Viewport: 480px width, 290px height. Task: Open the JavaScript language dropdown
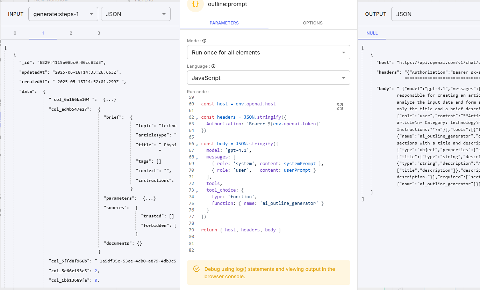point(268,78)
